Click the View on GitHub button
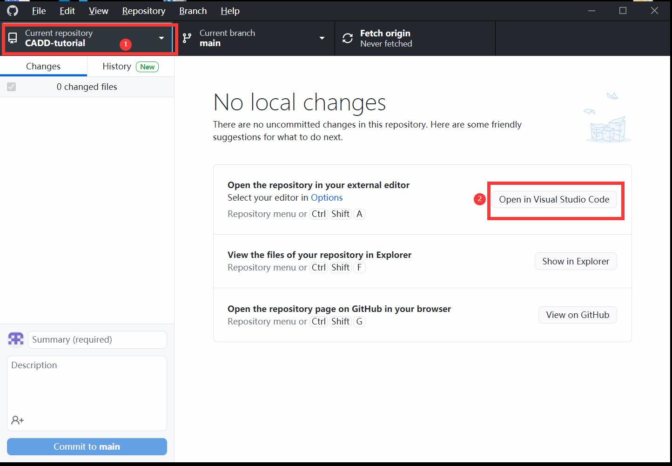 [x=578, y=315]
